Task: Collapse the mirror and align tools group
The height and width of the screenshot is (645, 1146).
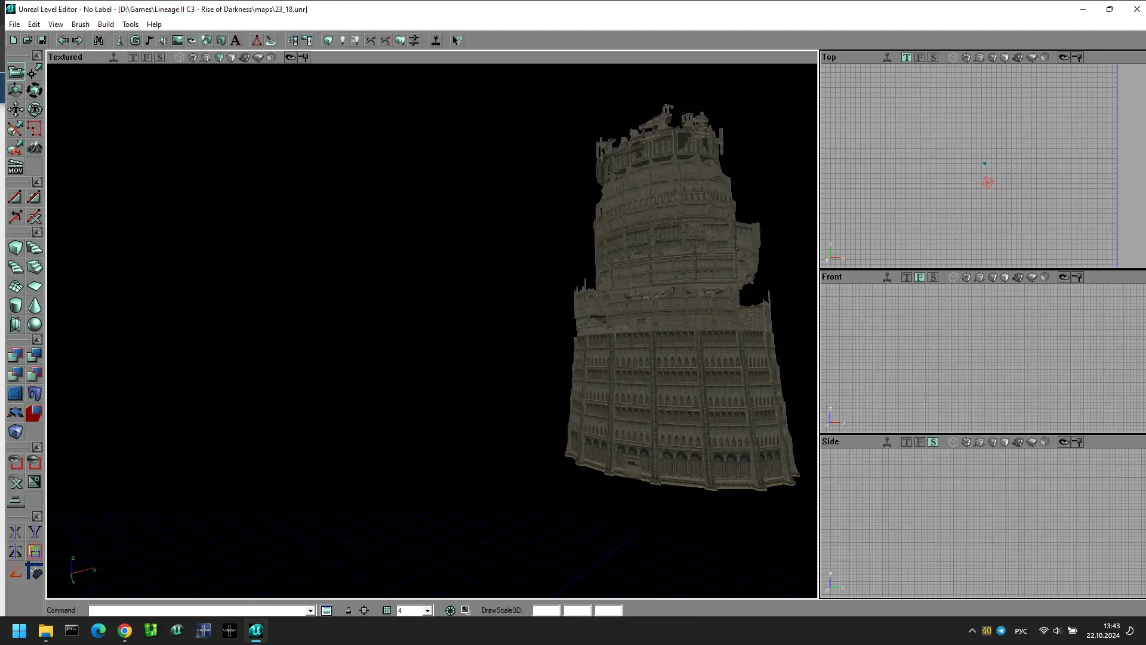Action: [37, 516]
